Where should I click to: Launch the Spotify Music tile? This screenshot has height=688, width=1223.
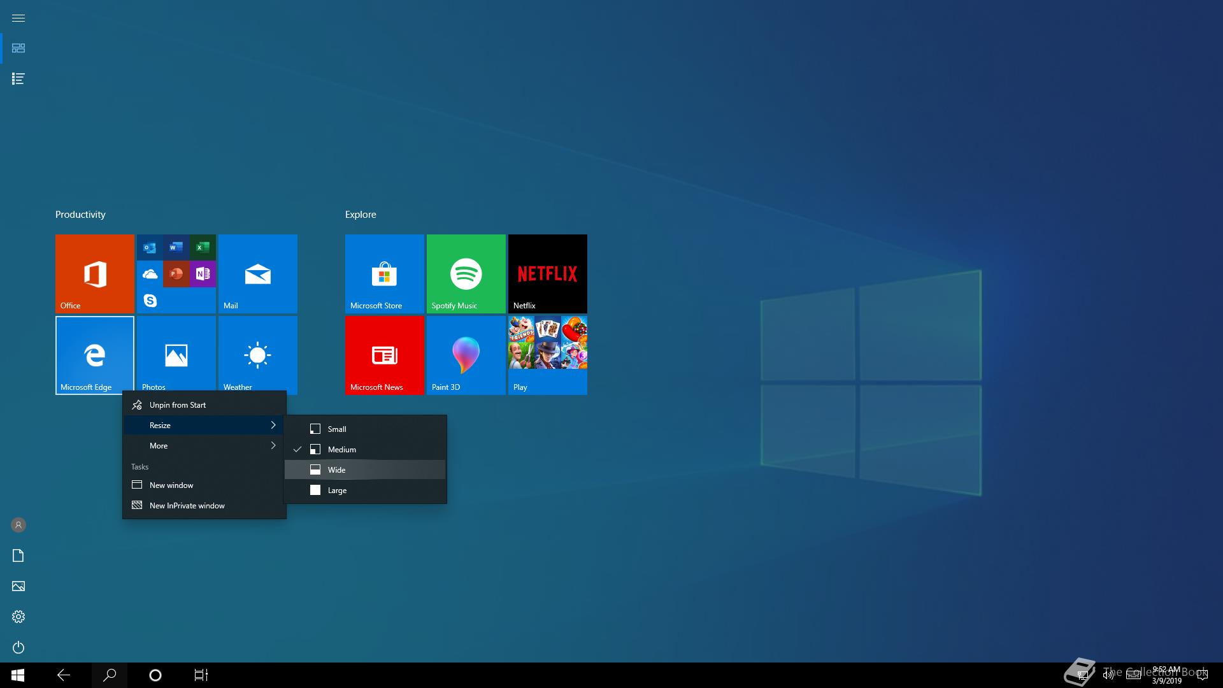(466, 274)
